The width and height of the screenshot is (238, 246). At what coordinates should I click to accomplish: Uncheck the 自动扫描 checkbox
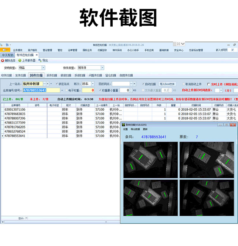(x=143, y=84)
